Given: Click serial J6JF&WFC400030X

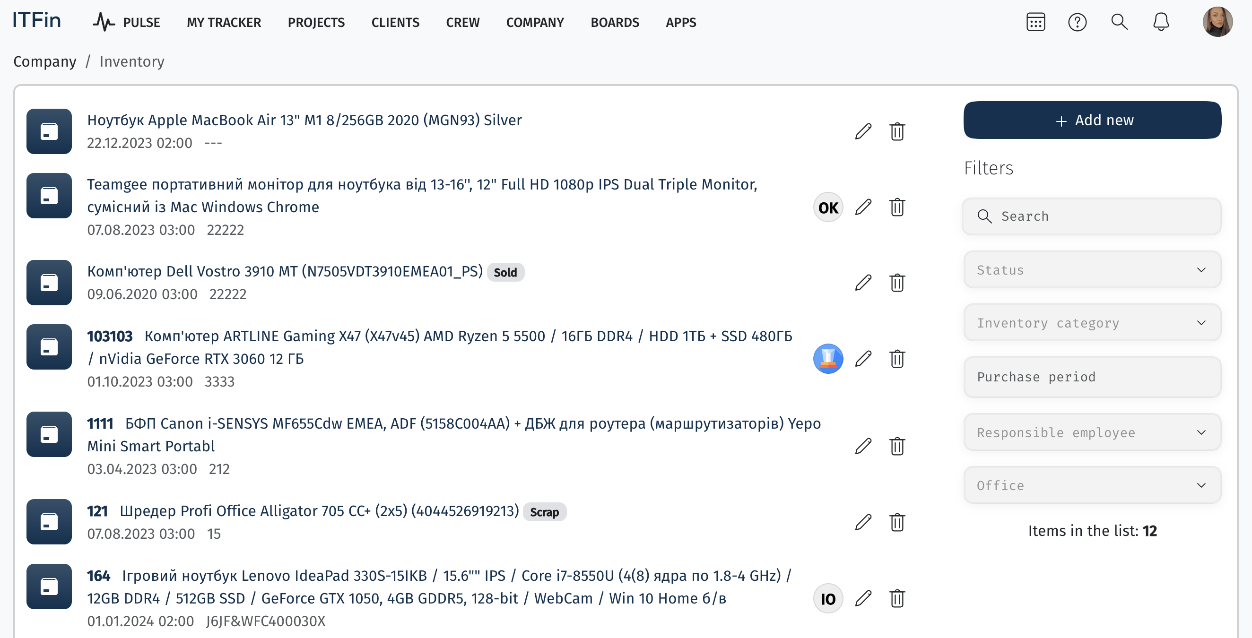Looking at the screenshot, I should [265, 621].
